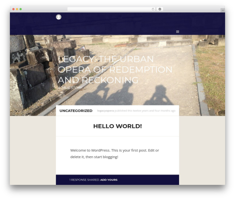Click '1 Response Shared' text
235x199 pixels.
click(x=85, y=180)
